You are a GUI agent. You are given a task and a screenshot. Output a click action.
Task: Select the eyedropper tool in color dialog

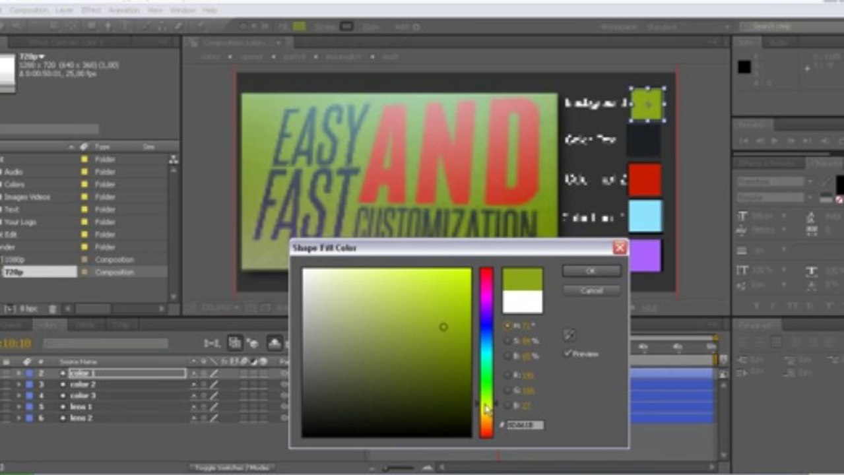569,335
